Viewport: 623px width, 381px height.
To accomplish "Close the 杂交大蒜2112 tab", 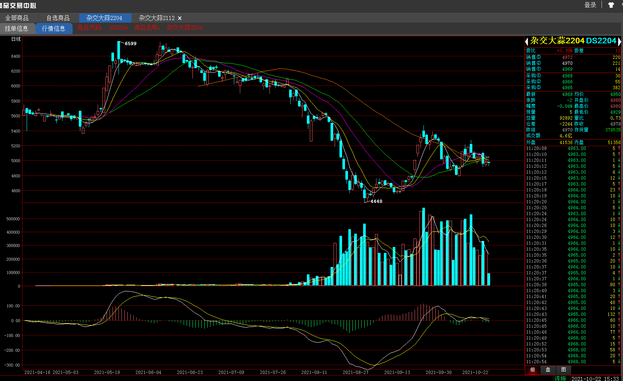I will 180,18.
